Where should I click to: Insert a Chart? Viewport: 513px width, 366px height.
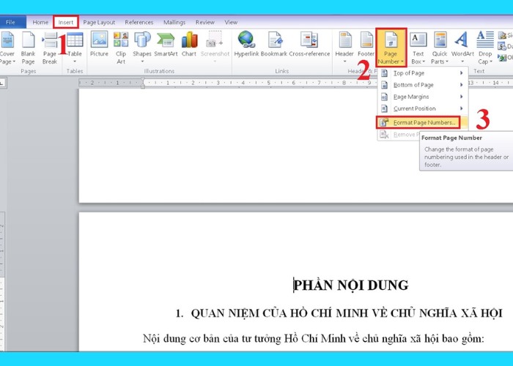189,44
